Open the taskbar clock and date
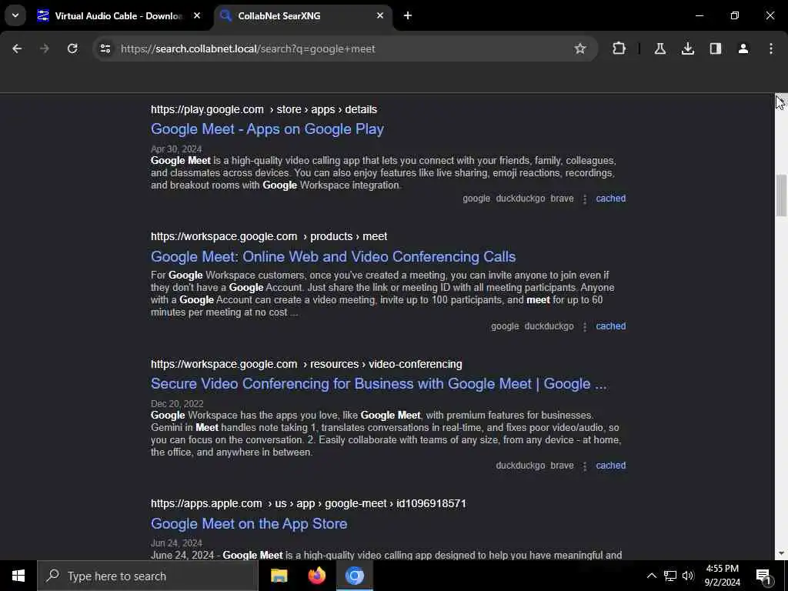Viewport: 788px width, 591px height. [x=722, y=576]
